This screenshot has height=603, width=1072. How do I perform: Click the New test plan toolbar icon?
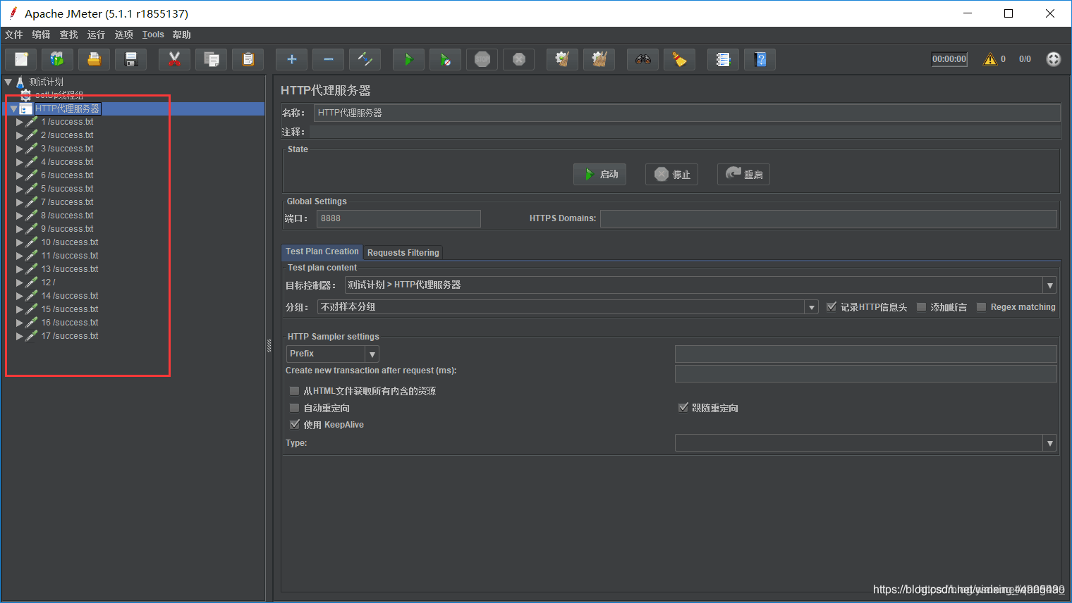[21, 60]
